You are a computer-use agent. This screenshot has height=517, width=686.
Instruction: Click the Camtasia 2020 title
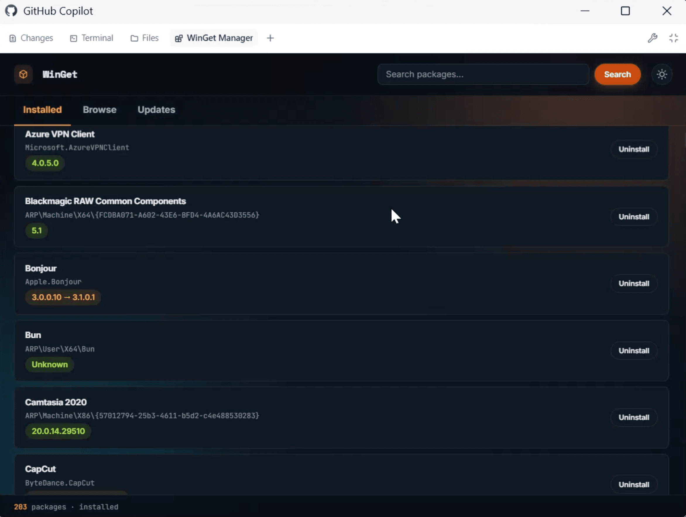pyautogui.click(x=56, y=402)
